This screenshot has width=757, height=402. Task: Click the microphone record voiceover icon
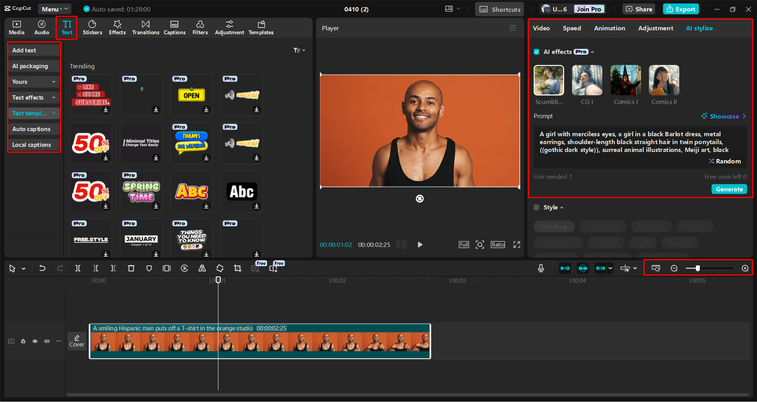tap(541, 268)
